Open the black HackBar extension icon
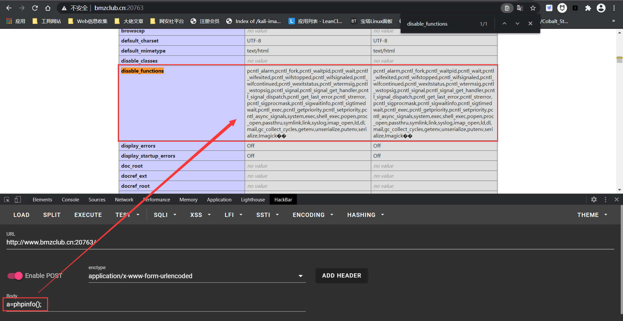623x321 pixels. pos(575,8)
